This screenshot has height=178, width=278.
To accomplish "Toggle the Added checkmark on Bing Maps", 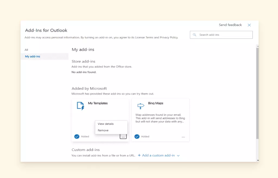I will coord(137,136).
